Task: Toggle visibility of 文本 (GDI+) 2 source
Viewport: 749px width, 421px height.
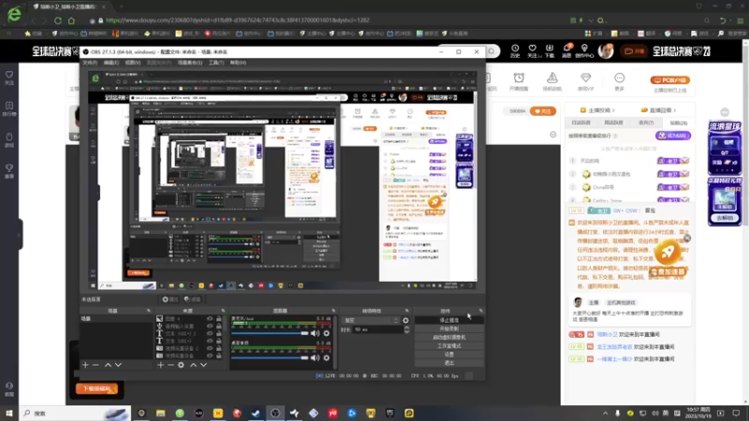Action: (x=209, y=334)
